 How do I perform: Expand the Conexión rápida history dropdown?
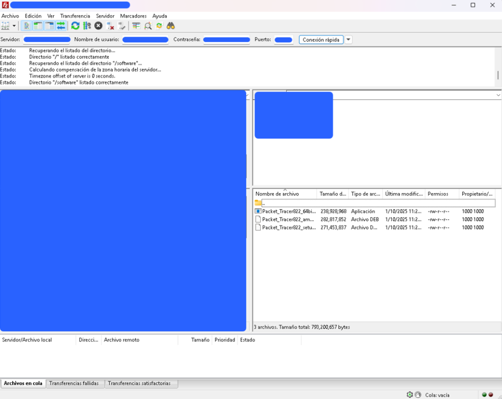pos(349,40)
